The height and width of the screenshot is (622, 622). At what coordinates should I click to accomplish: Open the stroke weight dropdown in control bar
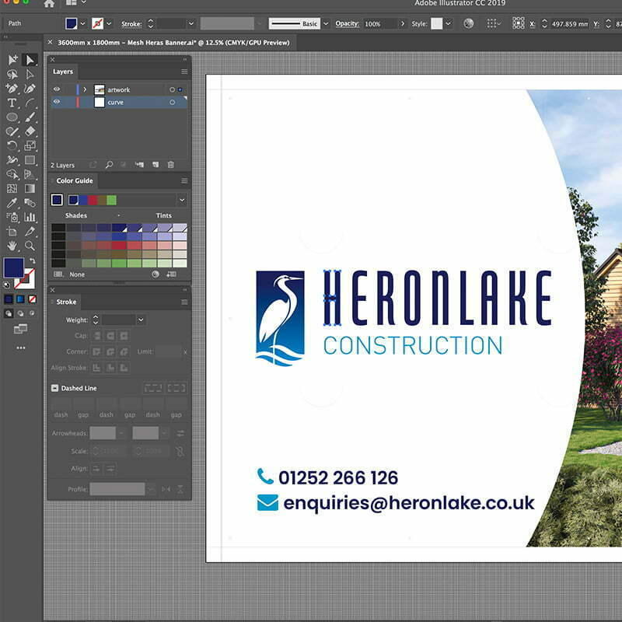190,23
